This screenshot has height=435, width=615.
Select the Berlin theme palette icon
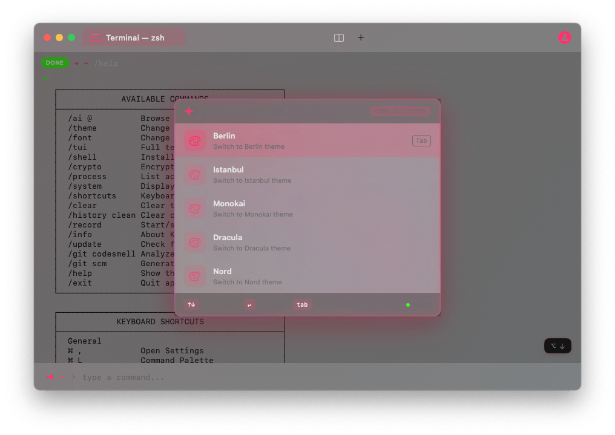(x=194, y=140)
